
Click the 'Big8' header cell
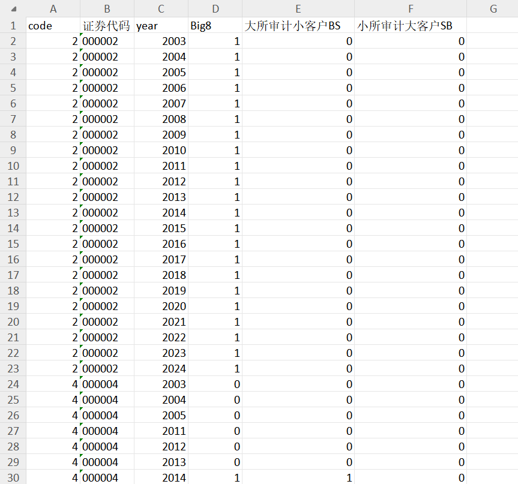click(x=215, y=25)
